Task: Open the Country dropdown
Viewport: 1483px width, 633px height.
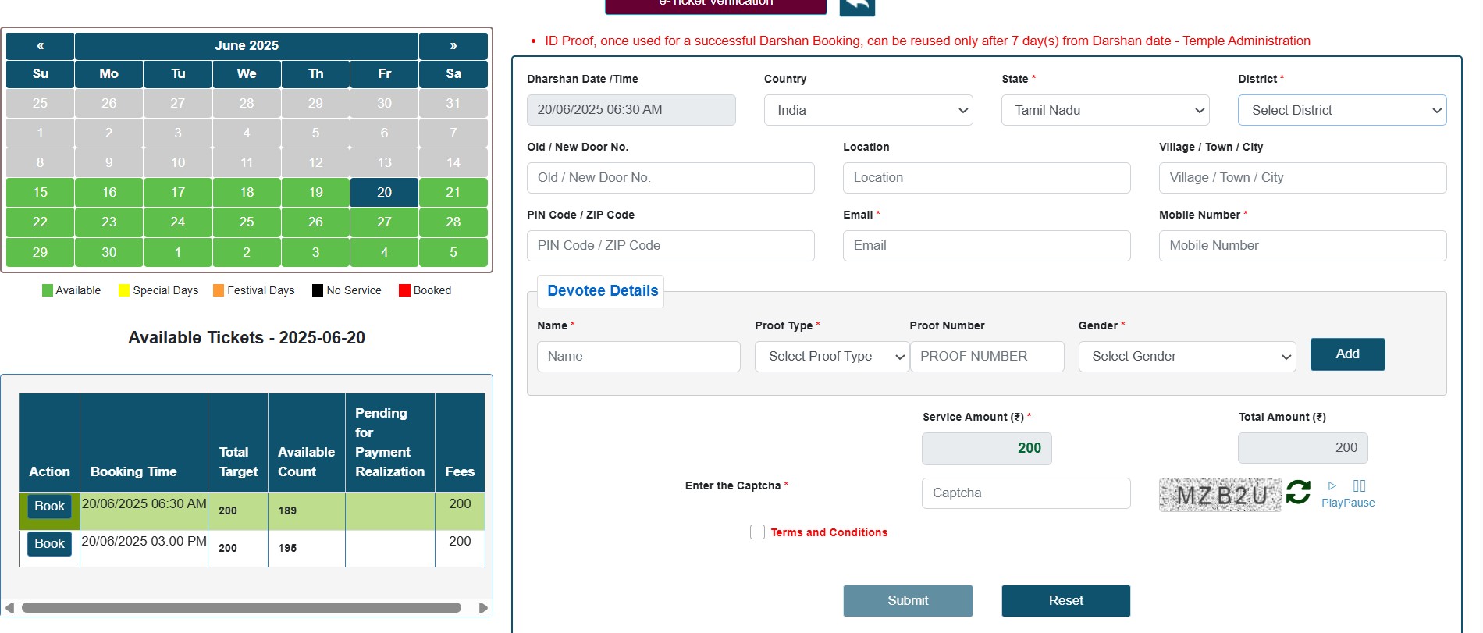Action: pyautogui.click(x=868, y=110)
